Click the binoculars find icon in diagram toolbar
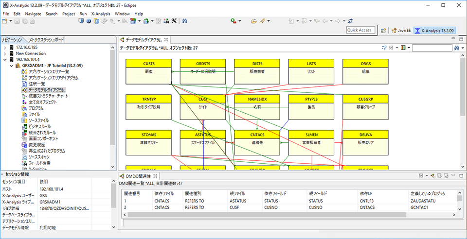 point(457,48)
